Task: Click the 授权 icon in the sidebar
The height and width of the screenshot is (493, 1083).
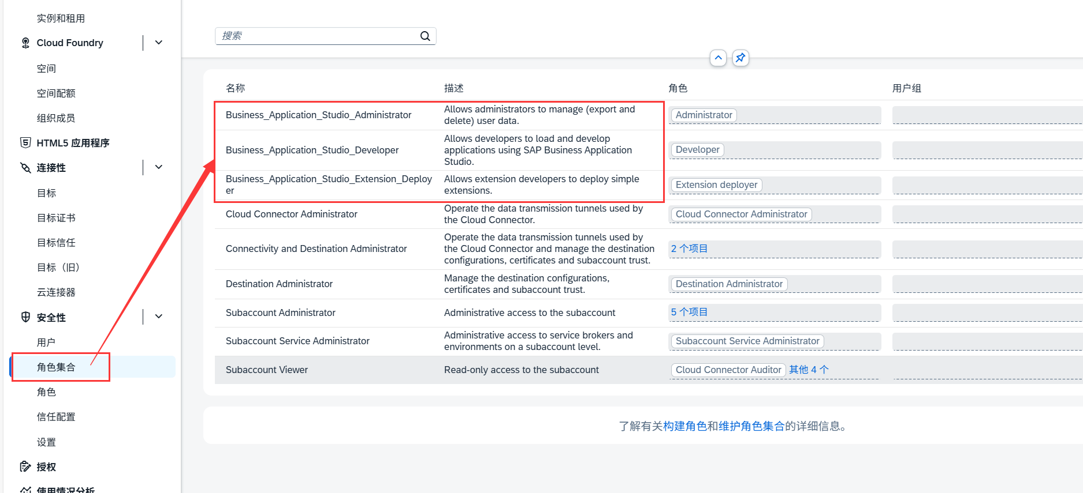Action: pyautogui.click(x=25, y=466)
